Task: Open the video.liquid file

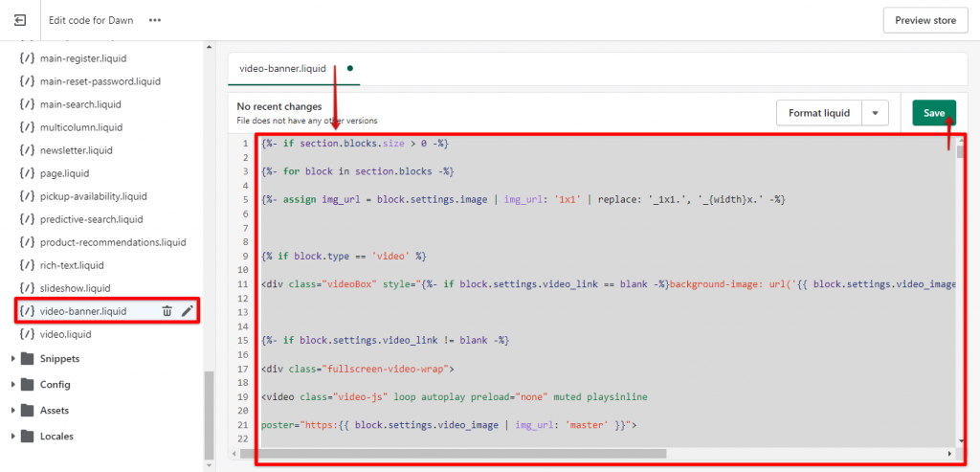Action: coord(65,334)
